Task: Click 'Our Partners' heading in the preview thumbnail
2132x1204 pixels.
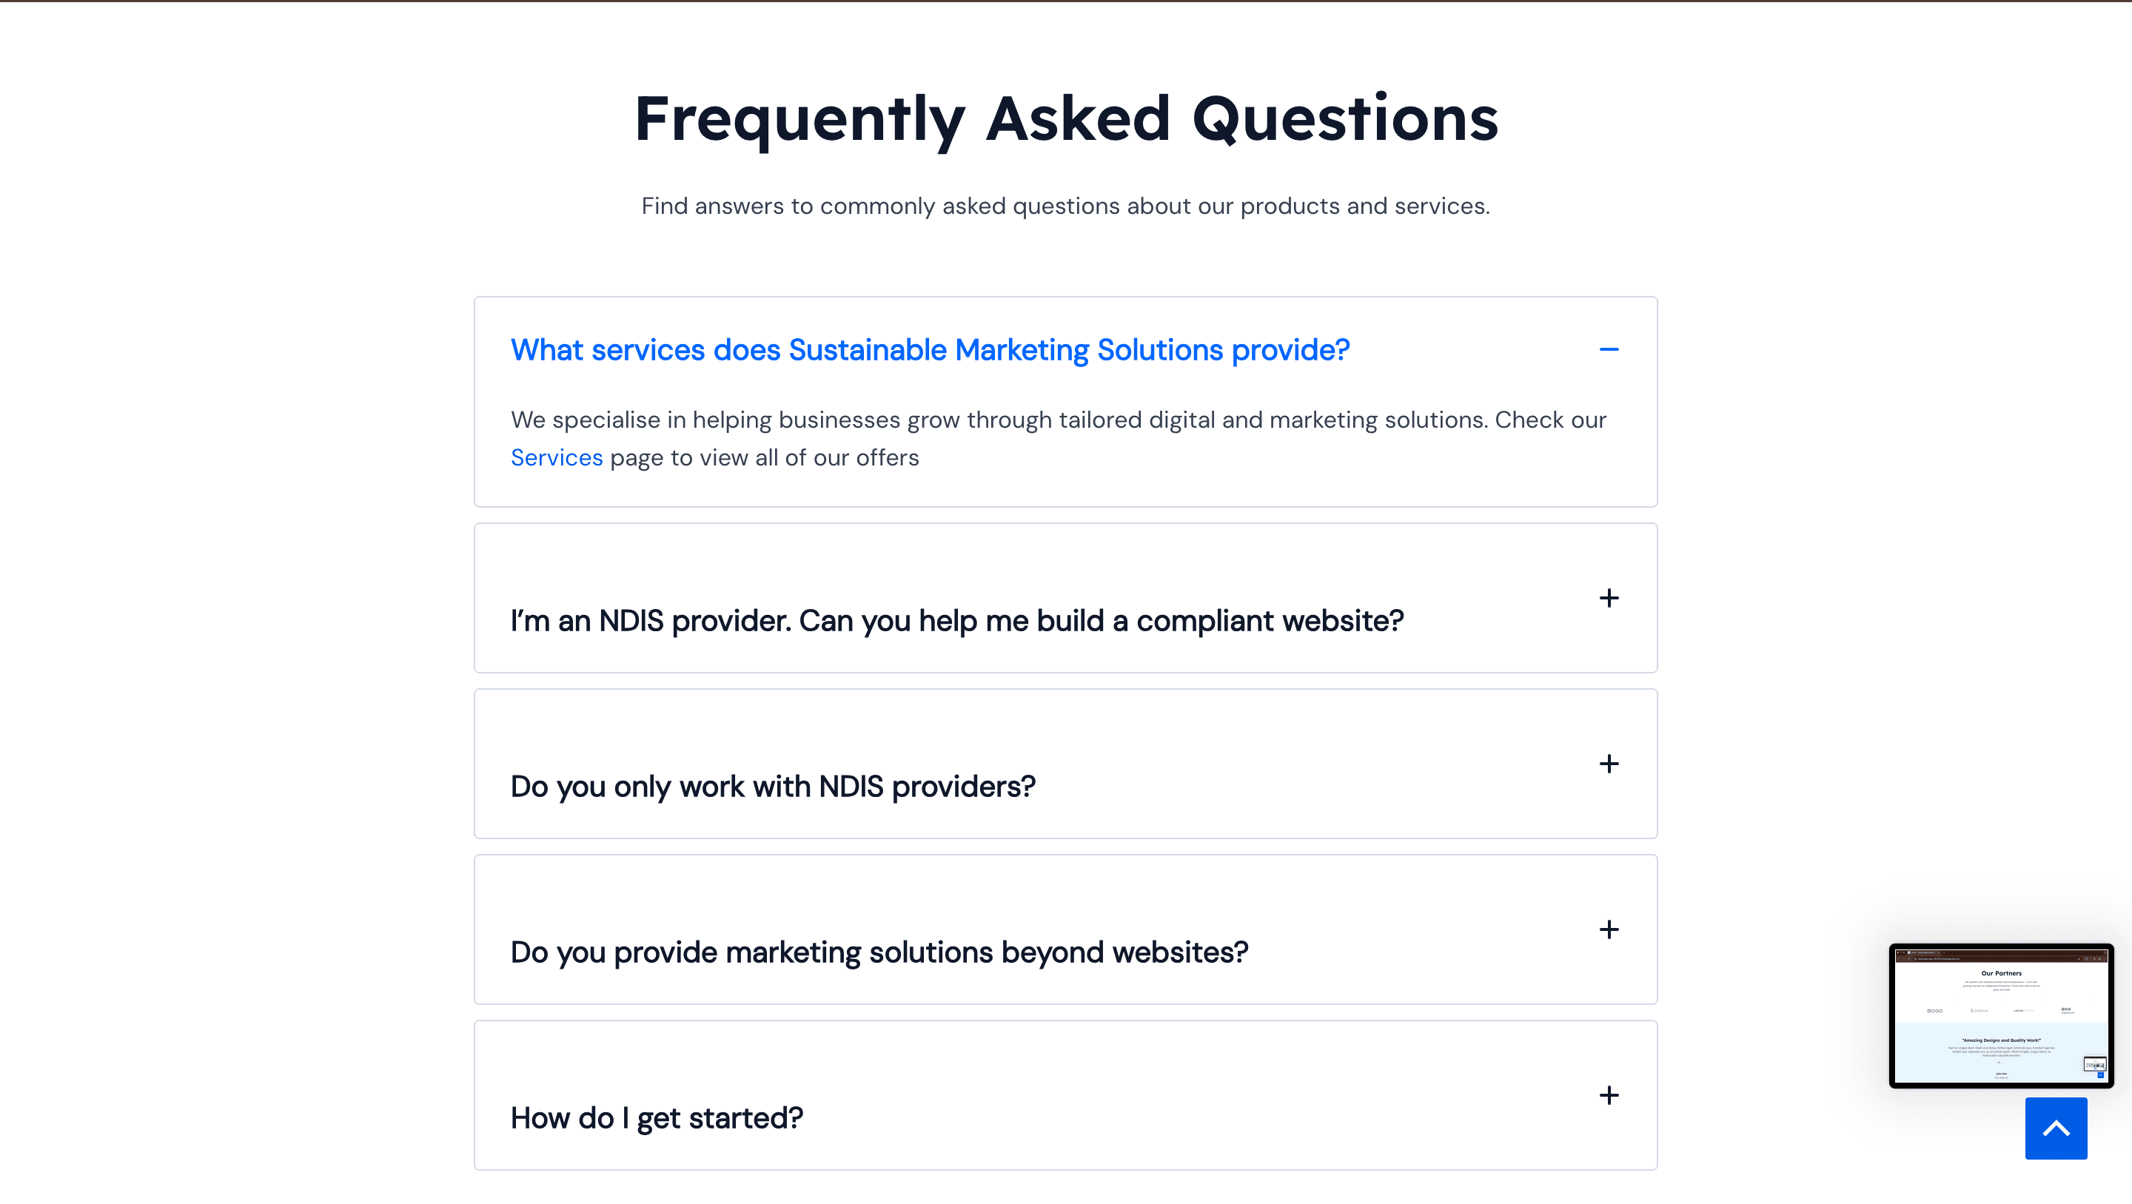Action: click(x=2001, y=973)
